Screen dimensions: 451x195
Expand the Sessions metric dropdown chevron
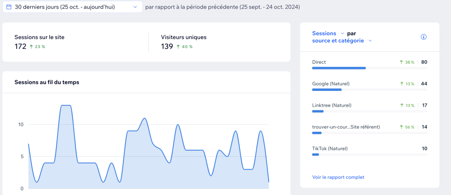(x=342, y=34)
